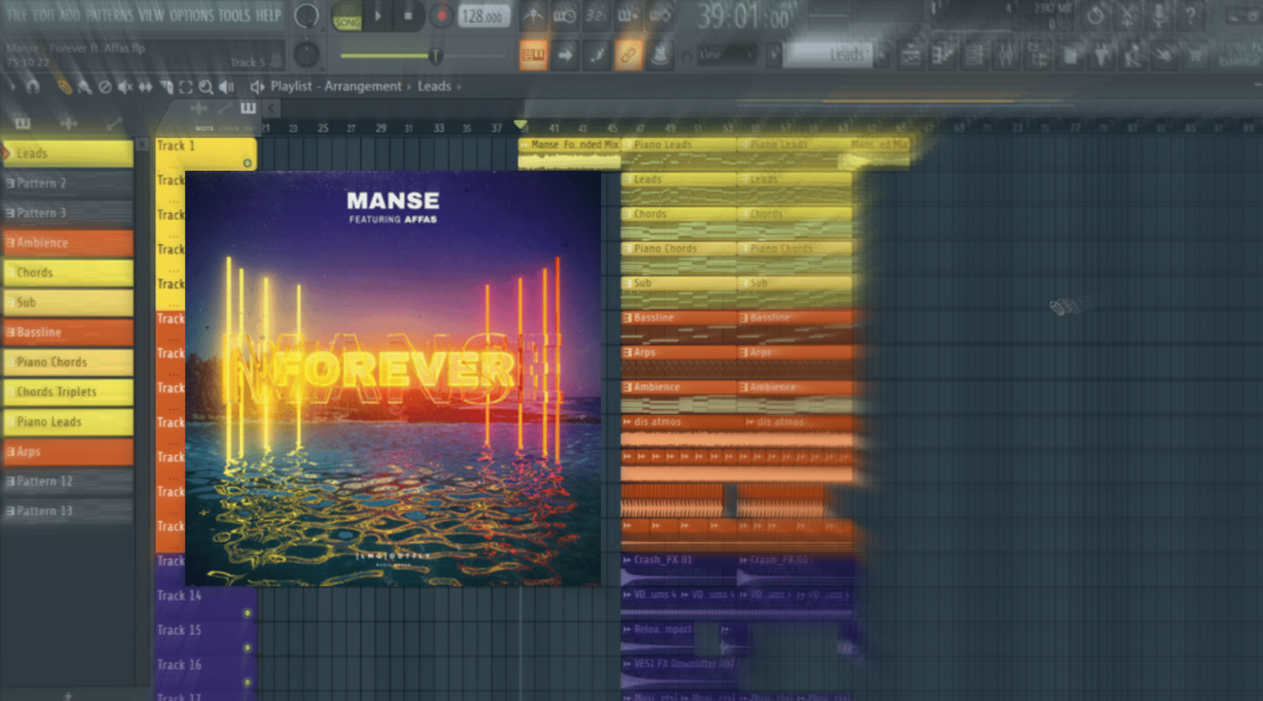The width and height of the screenshot is (1263, 701).
Task: Open the OPTIONS menu
Action: [191, 15]
